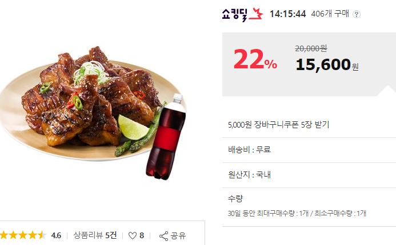Click the 14:15:44 deal countdown timer
Image resolution: width=396 pixels, height=245 pixels.
pos(287,14)
